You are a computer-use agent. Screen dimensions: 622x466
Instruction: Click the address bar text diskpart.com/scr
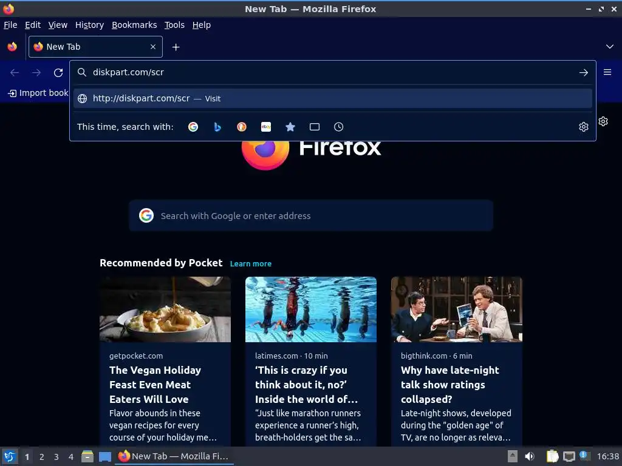[x=128, y=72]
